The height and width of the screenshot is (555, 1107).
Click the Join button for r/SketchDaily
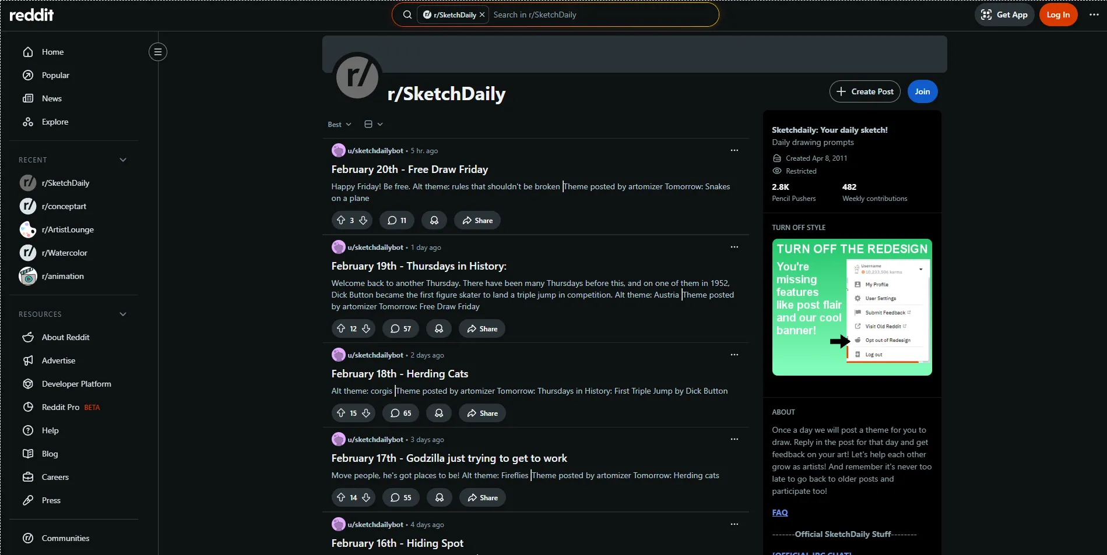922,91
